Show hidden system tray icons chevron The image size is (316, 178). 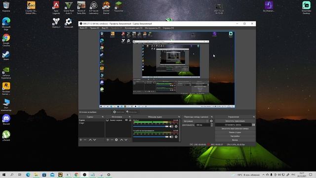tap(263, 175)
